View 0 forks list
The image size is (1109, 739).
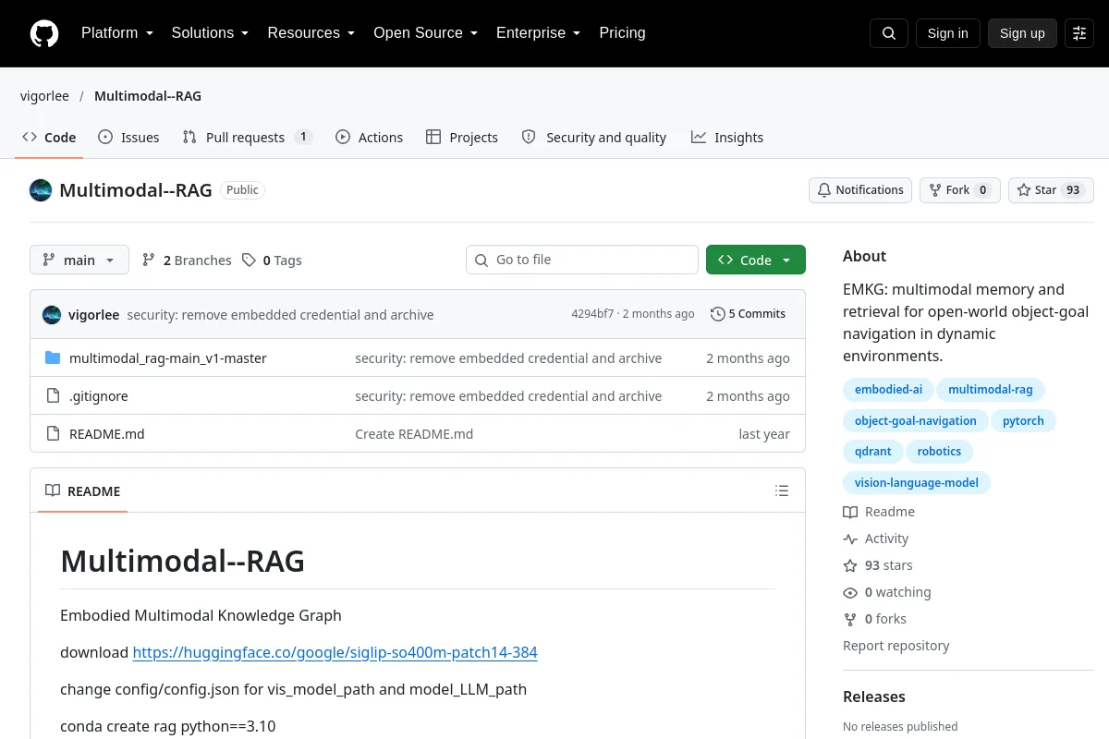(x=875, y=619)
